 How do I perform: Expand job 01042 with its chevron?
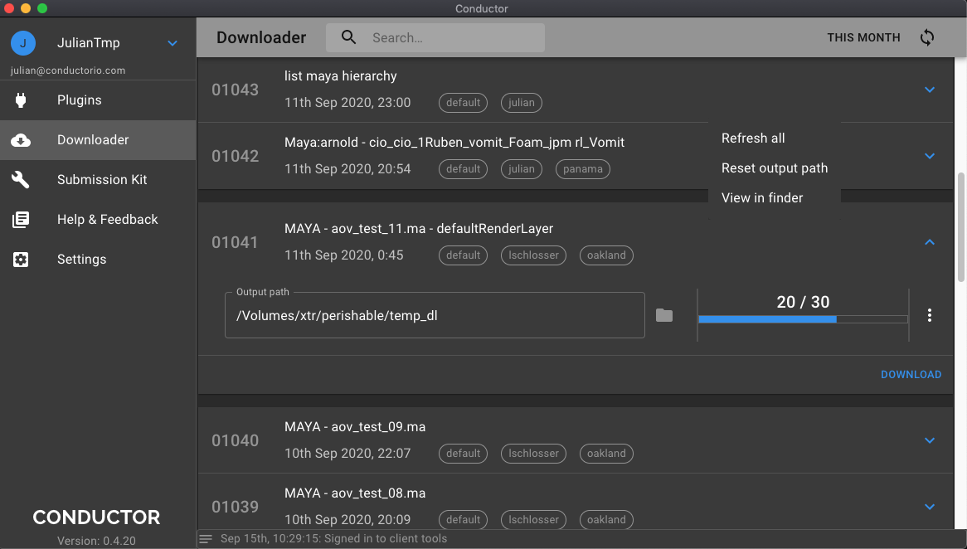(930, 156)
